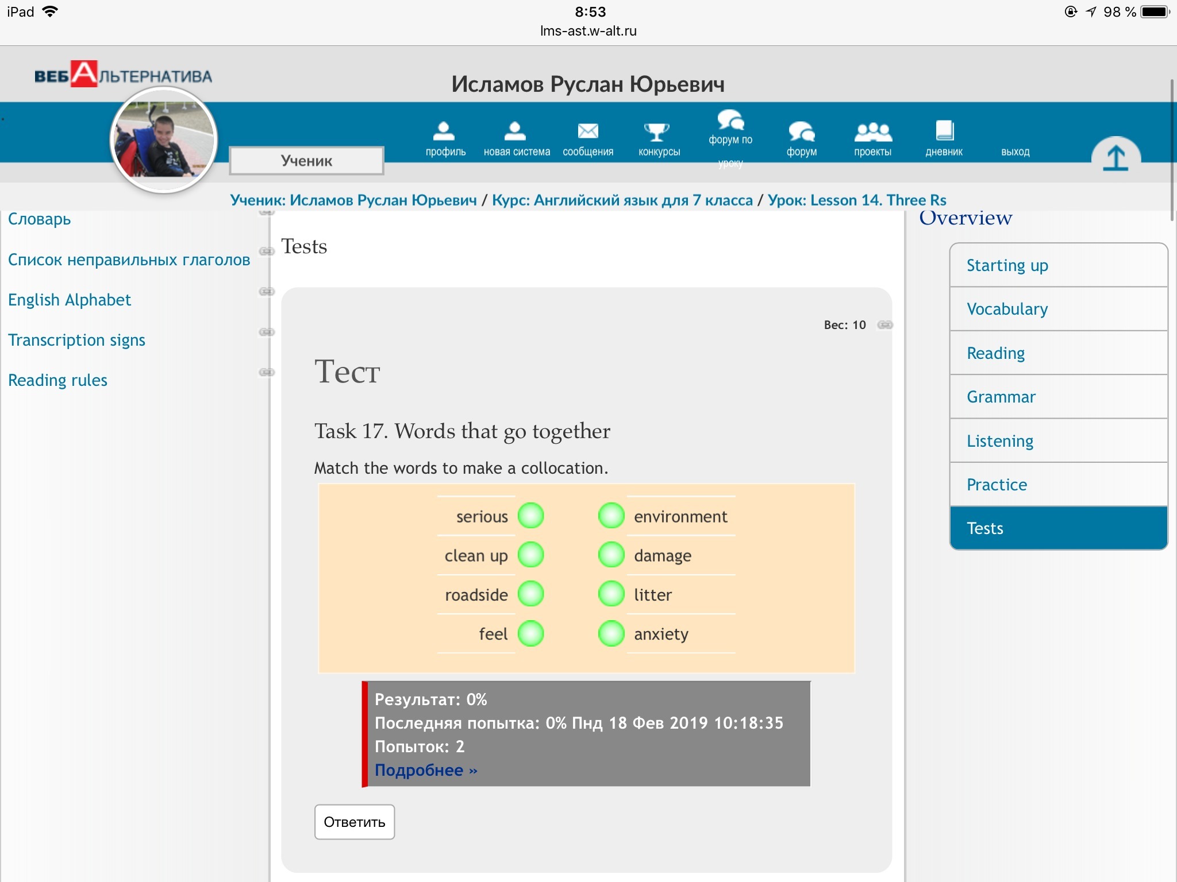Viewport: 1177px width, 882px height.
Task: Expand Подробнее details link
Action: pyautogui.click(x=425, y=770)
